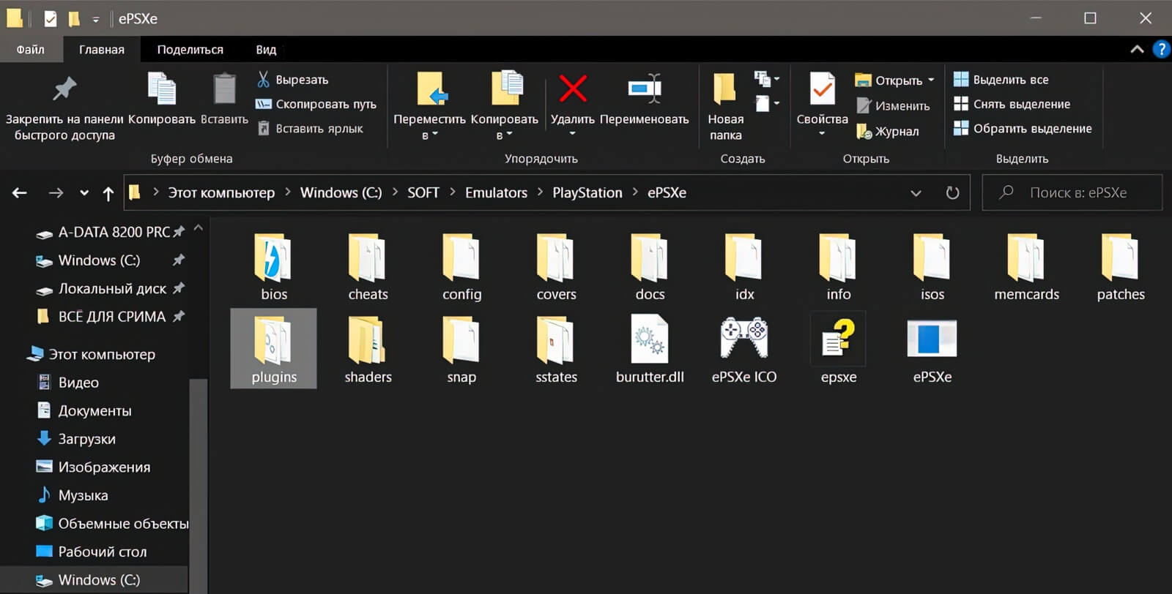The image size is (1172, 594).
Task: Select the epsxe help file
Action: point(838,350)
